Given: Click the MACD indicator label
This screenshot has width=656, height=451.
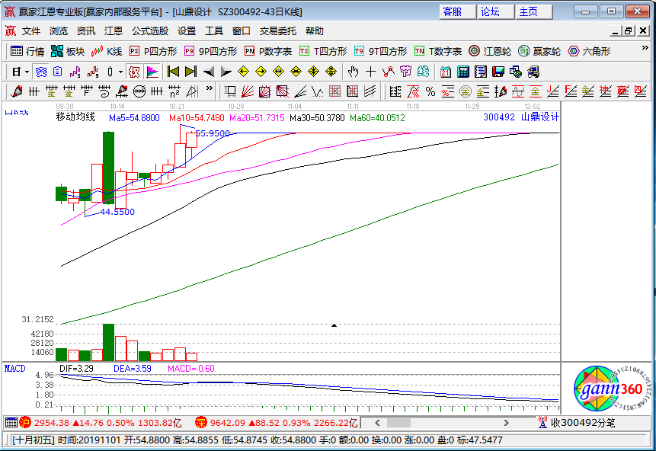Looking at the screenshot, I should click(15, 369).
